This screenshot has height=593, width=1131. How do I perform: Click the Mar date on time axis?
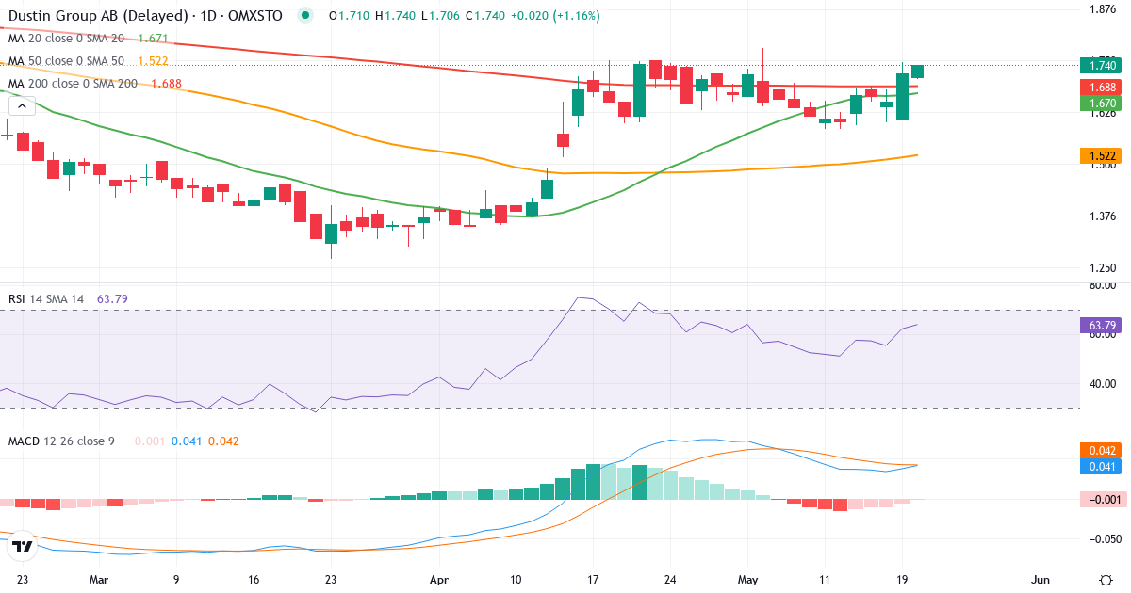tap(99, 579)
